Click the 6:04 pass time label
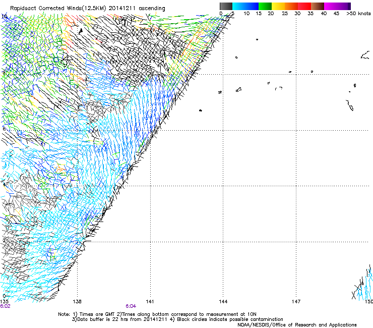 point(131,306)
